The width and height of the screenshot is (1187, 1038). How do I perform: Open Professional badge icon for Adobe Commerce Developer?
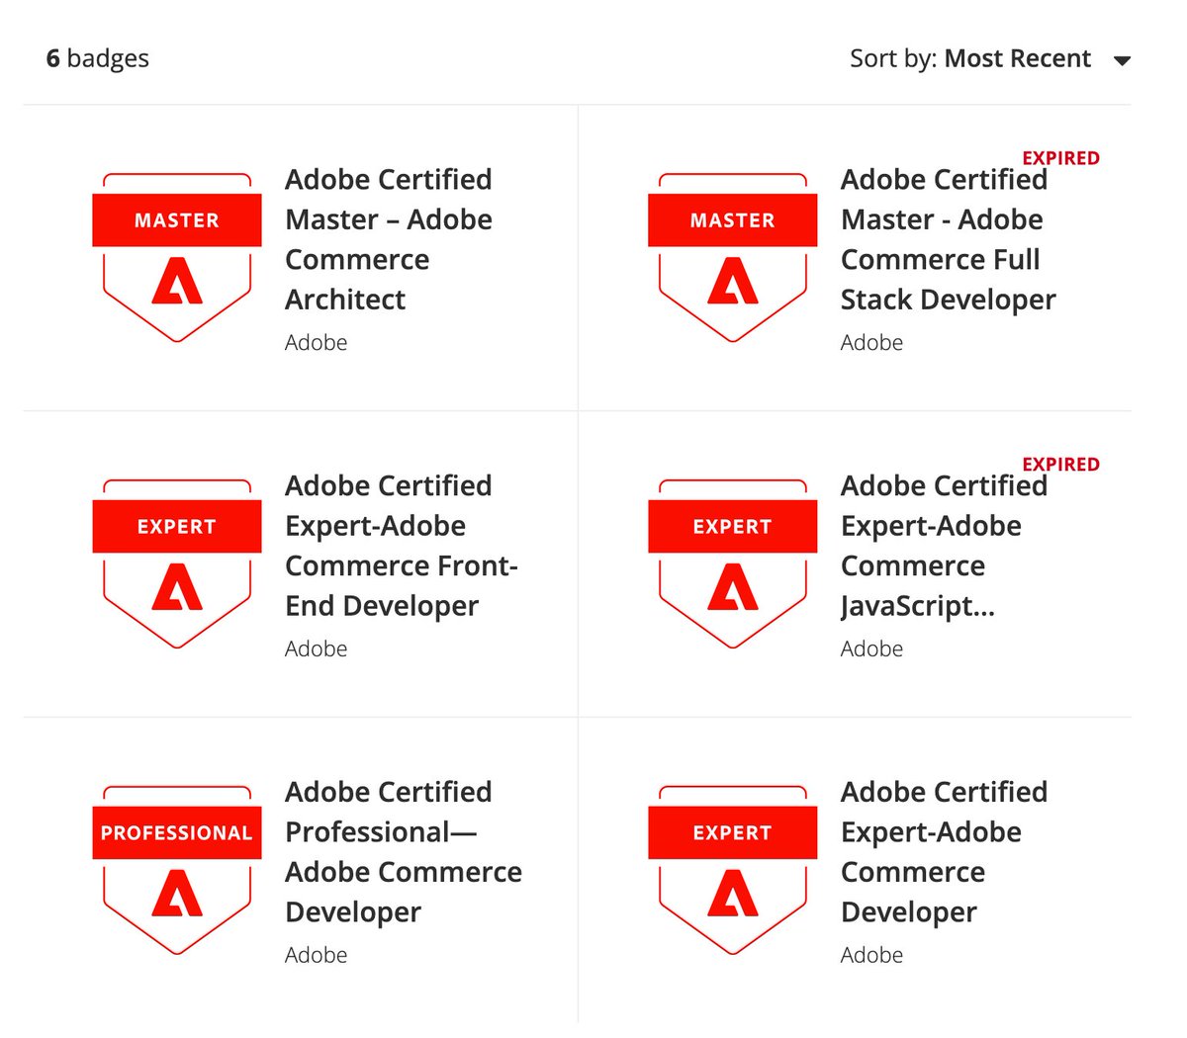[177, 870]
